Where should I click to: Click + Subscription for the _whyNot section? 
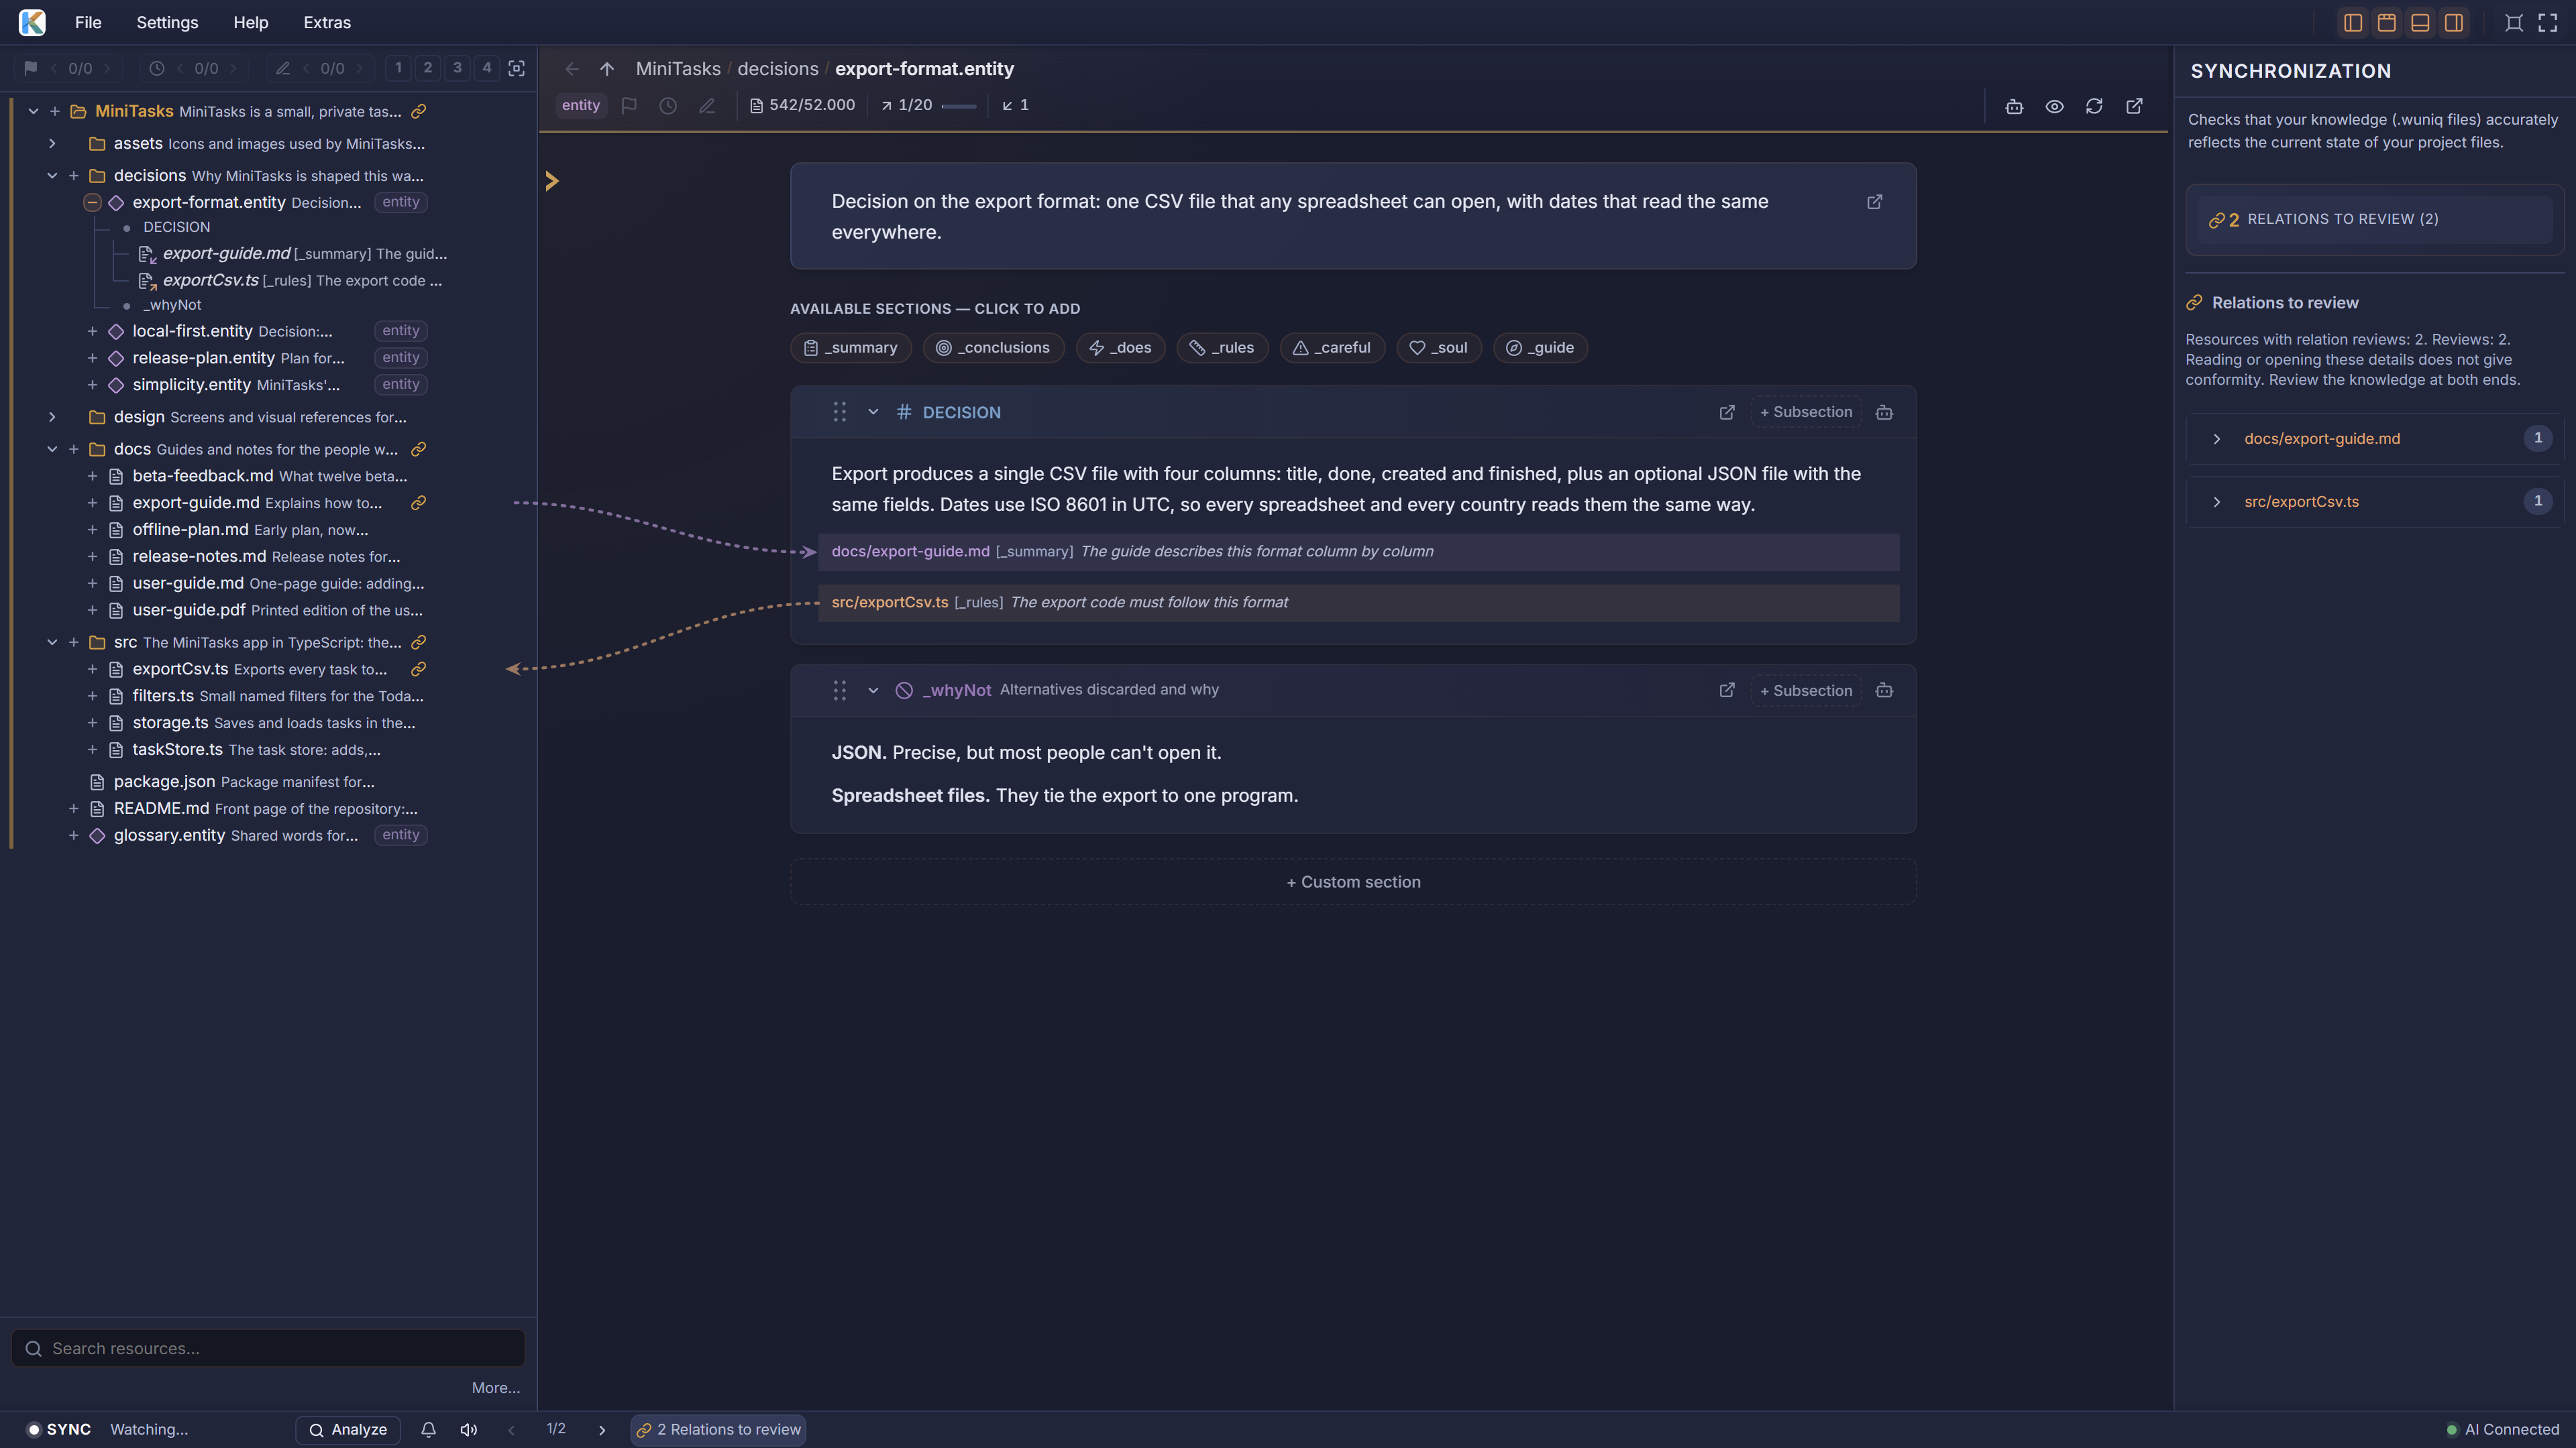pyautogui.click(x=1806, y=690)
